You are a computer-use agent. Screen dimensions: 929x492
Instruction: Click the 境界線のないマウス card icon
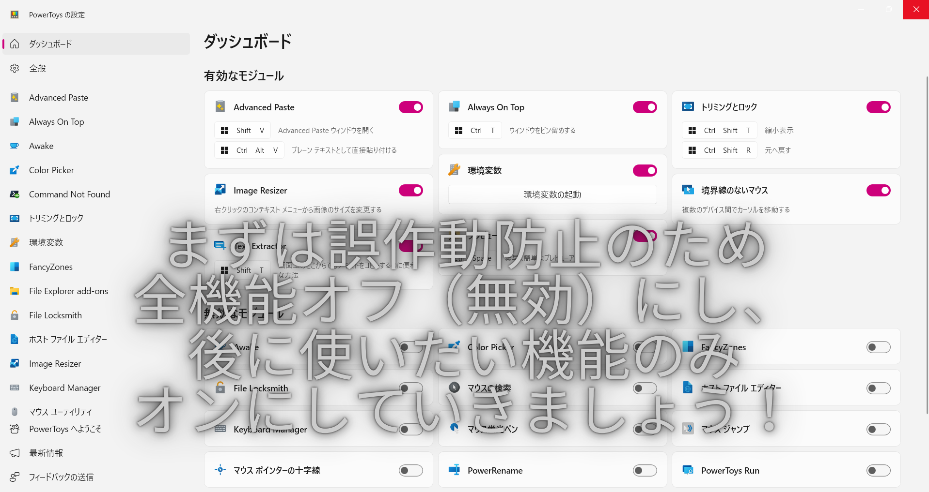tap(688, 190)
